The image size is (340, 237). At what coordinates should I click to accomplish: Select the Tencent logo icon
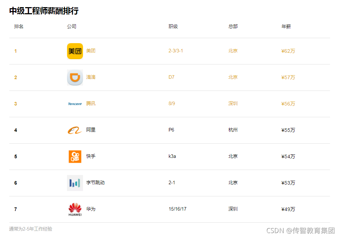coord(75,104)
